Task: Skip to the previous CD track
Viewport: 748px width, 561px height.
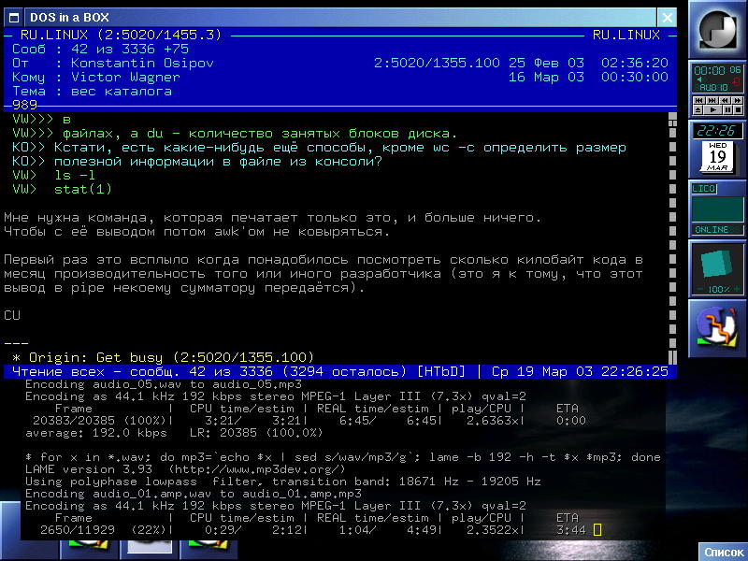Action: point(699,100)
